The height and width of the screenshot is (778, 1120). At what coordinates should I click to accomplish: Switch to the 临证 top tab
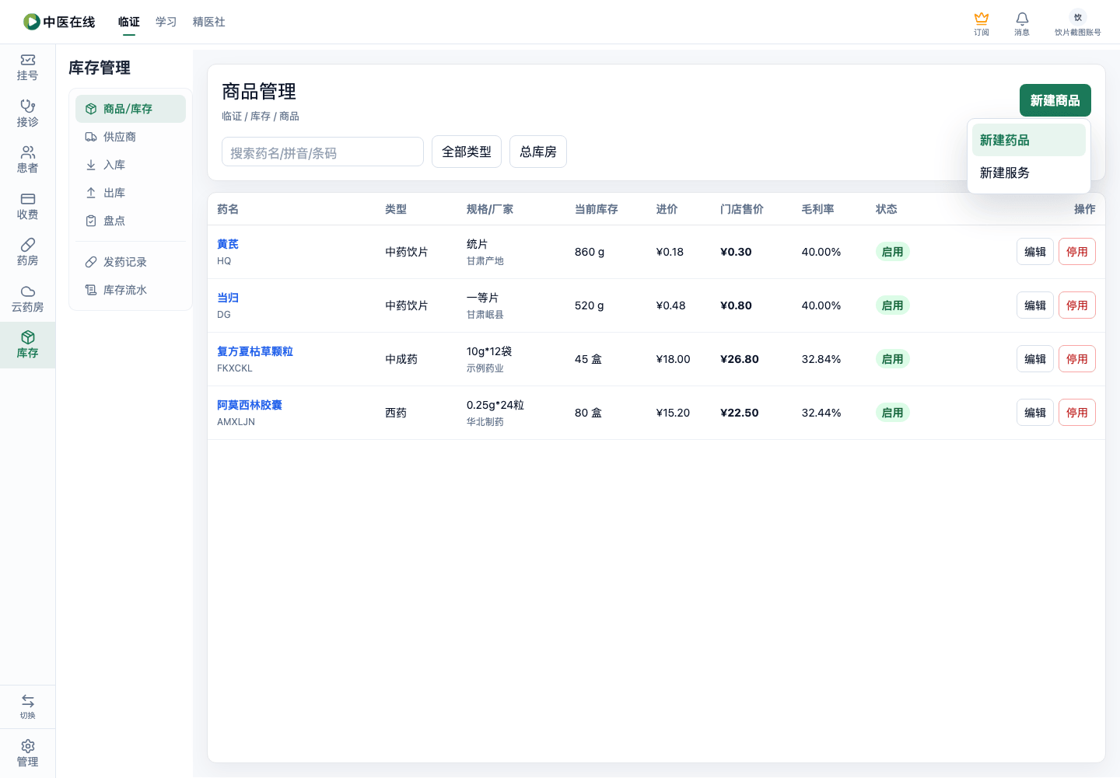tap(129, 22)
